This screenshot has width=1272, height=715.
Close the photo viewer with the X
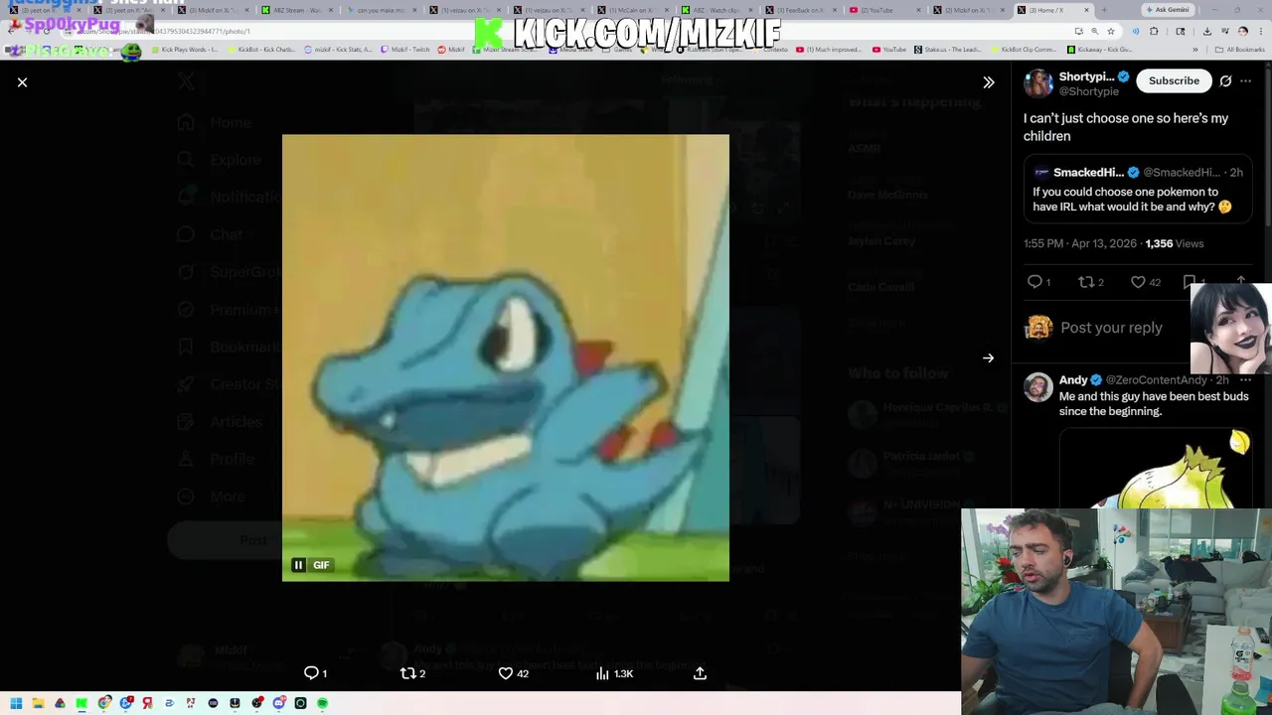[x=22, y=82]
